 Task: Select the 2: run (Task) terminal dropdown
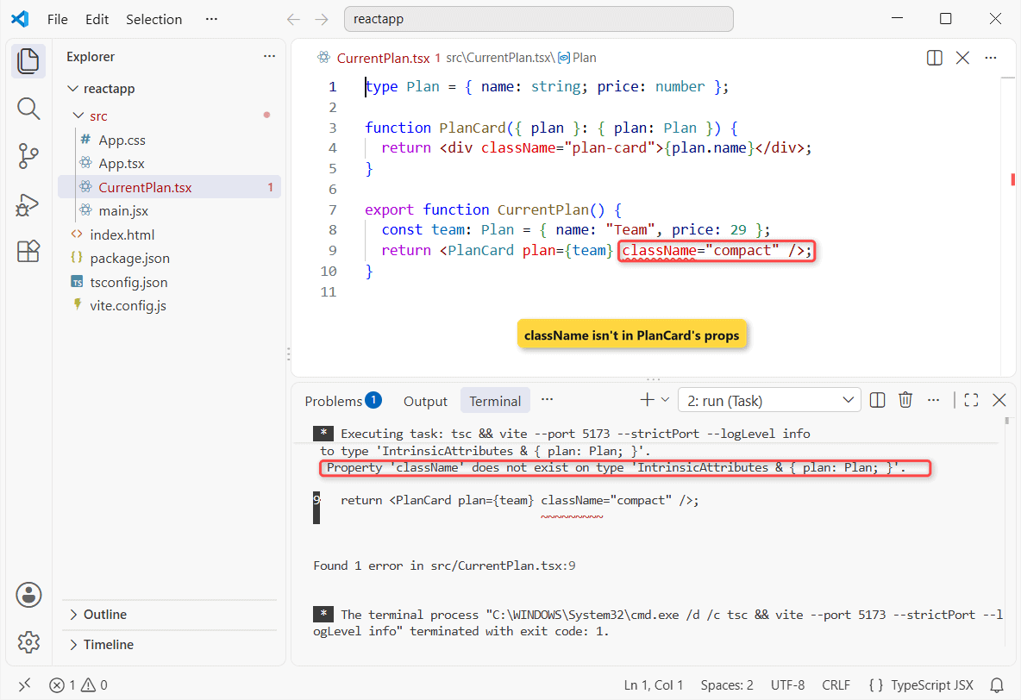coord(769,401)
